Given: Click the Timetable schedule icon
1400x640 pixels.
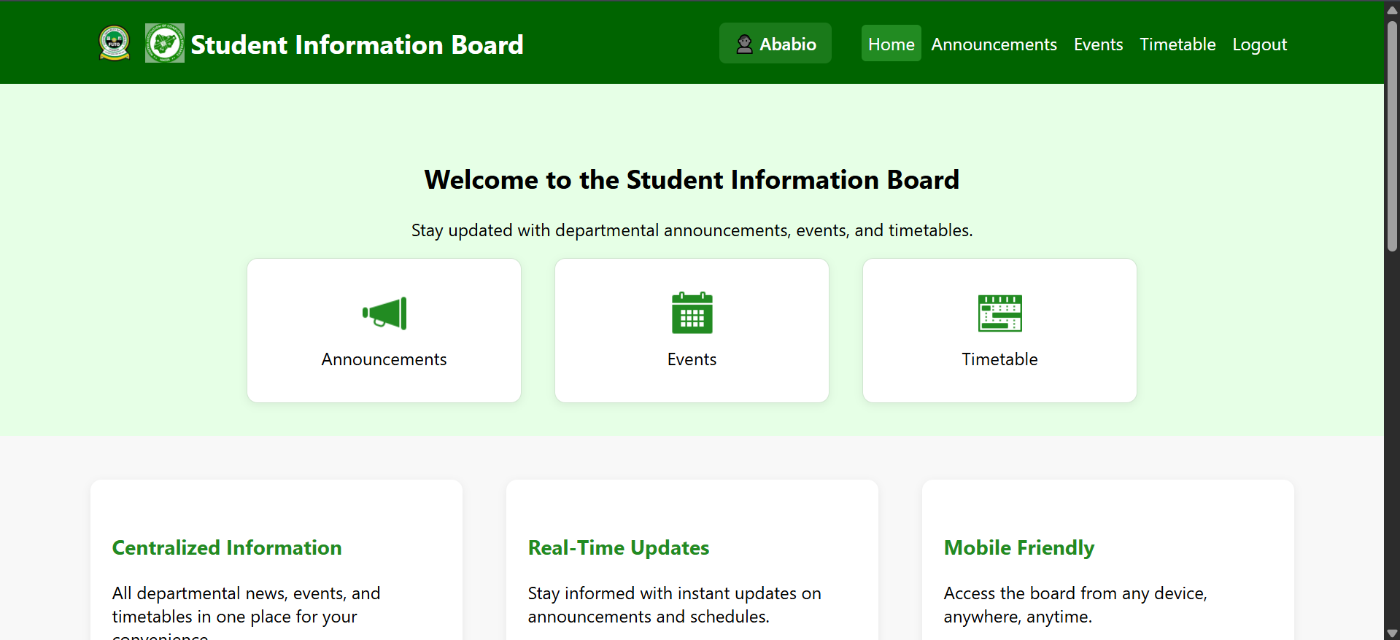Looking at the screenshot, I should (x=999, y=313).
